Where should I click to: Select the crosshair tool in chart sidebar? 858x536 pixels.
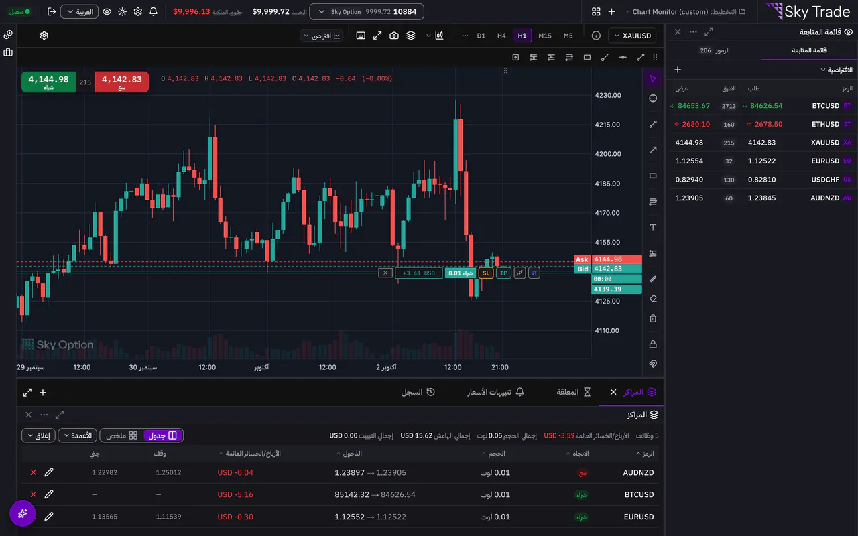(653, 98)
